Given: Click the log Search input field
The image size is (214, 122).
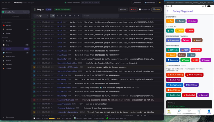Looking at the screenshot, I should 100,16.
